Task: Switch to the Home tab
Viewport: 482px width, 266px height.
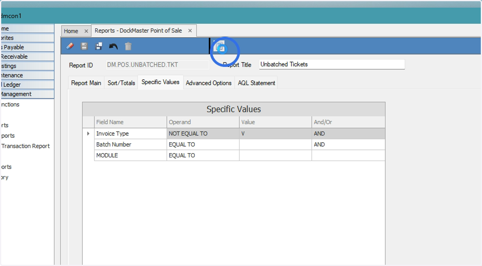Action: point(71,31)
